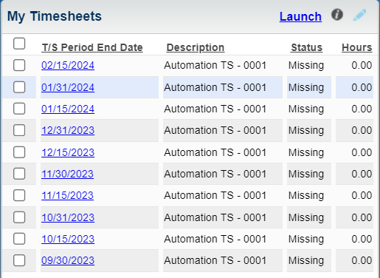Open the 11/15/2023 timesheet link
The height and width of the screenshot is (278, 380).
click(x=67, y=195)
